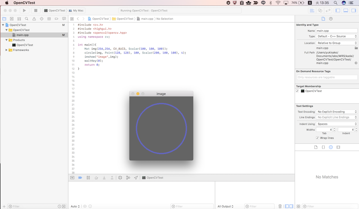Toggle the Navigator panel visibility
Screen dimensions: 359x209
(x=338, y=10)
